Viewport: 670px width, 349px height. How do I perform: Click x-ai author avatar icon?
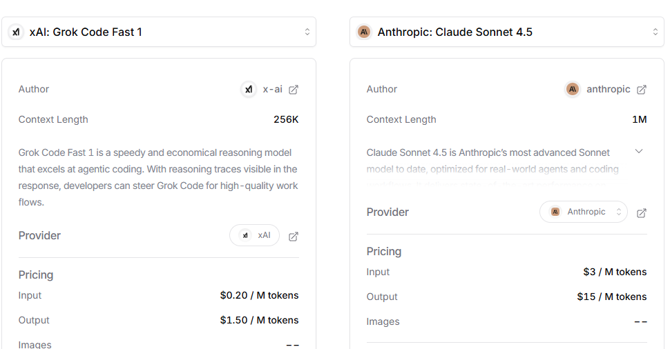pyautogui.click(x=249, y=90)
